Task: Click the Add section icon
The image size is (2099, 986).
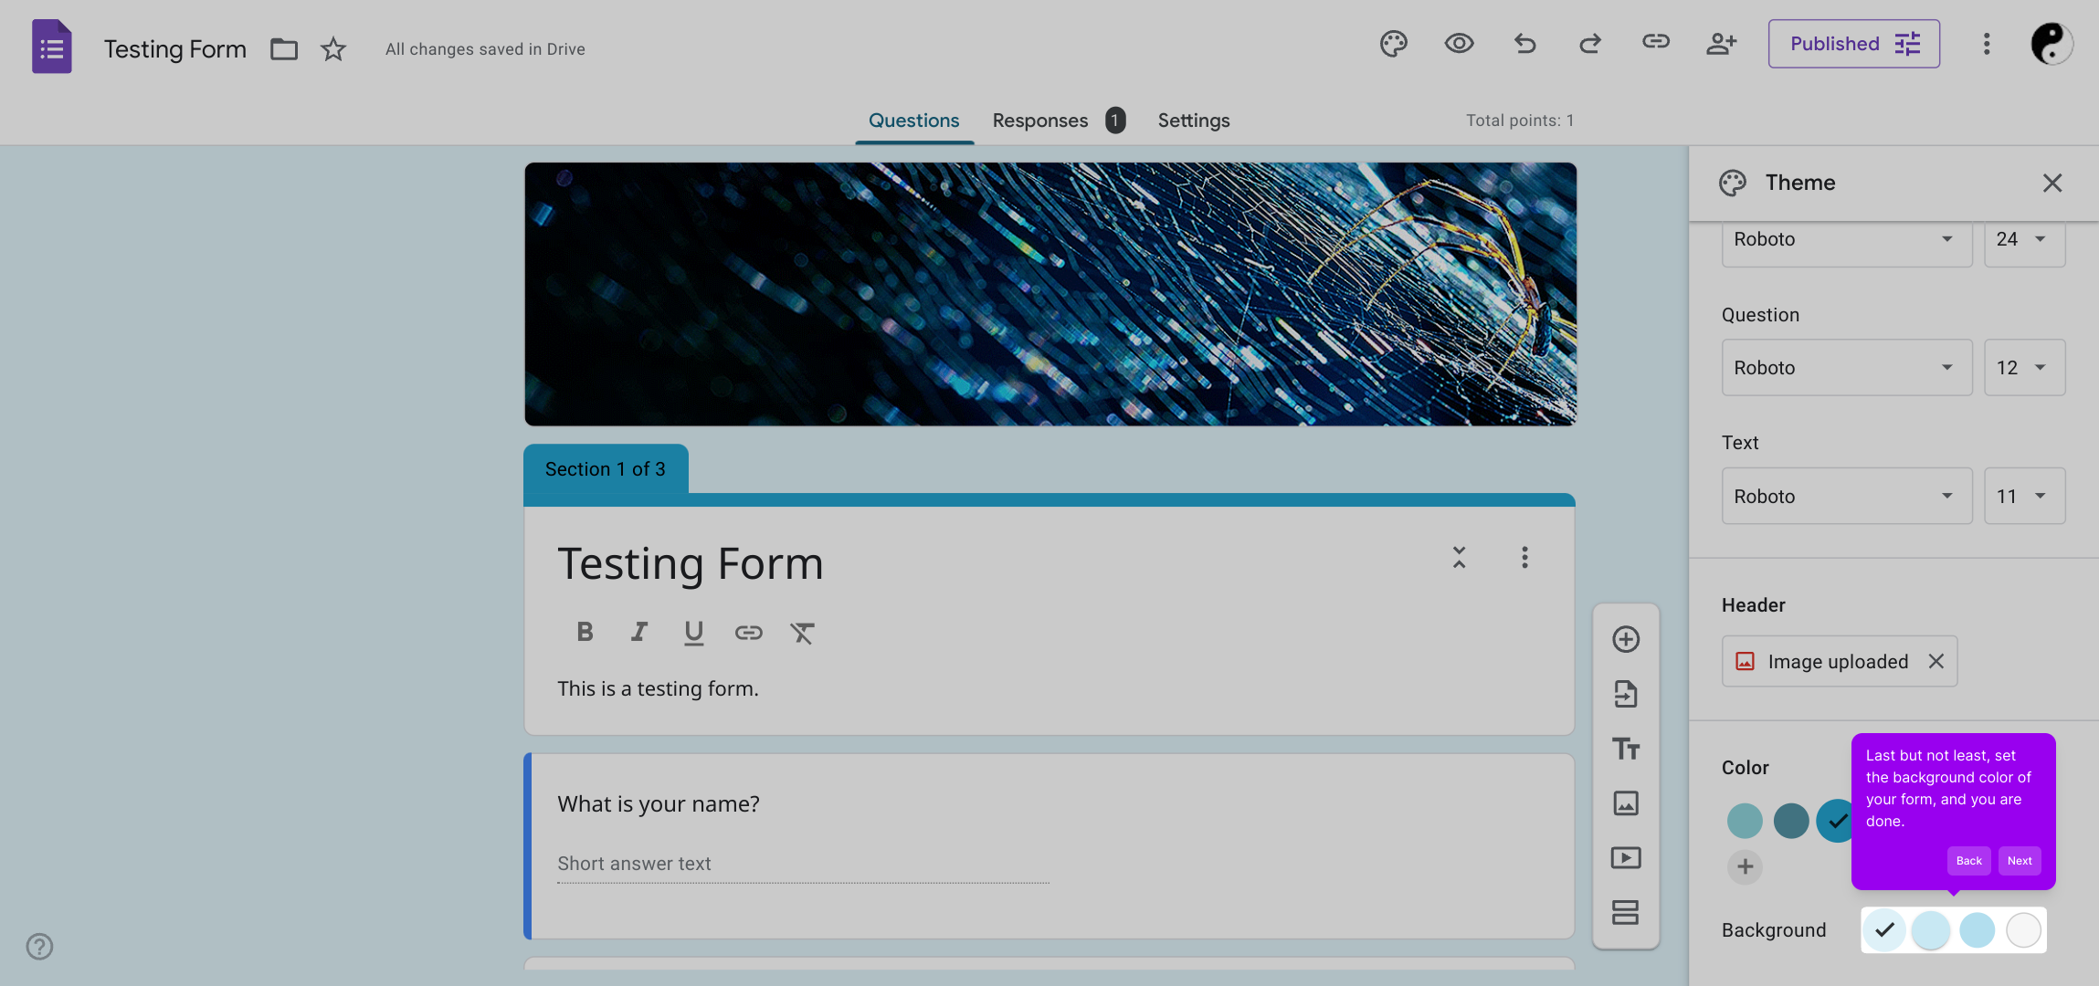Action: (x=1625, y=912)
